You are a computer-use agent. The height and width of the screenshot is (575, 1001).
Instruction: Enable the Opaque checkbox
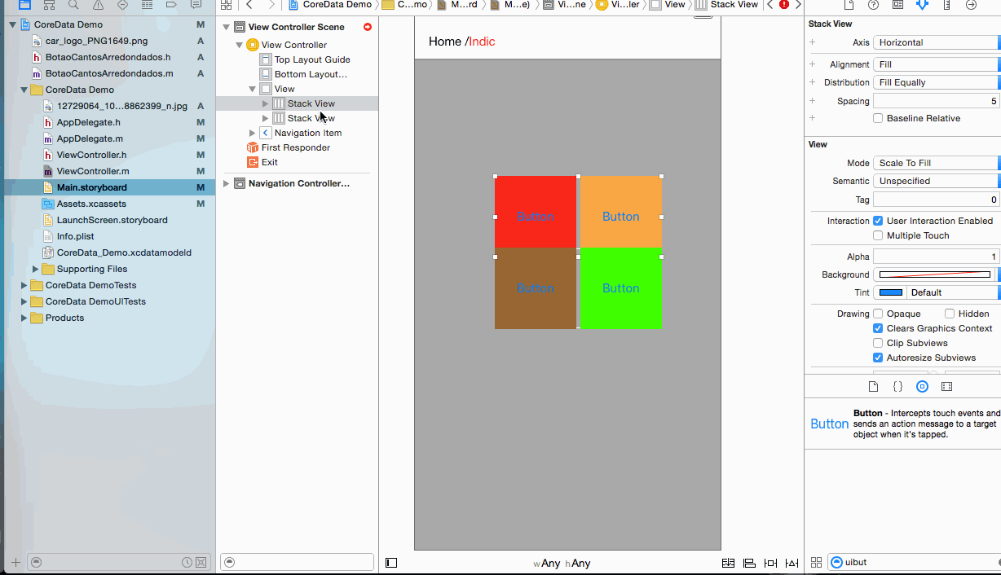(x=878, y=314)
